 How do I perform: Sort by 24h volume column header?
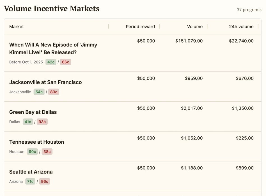tap(241, 27)
